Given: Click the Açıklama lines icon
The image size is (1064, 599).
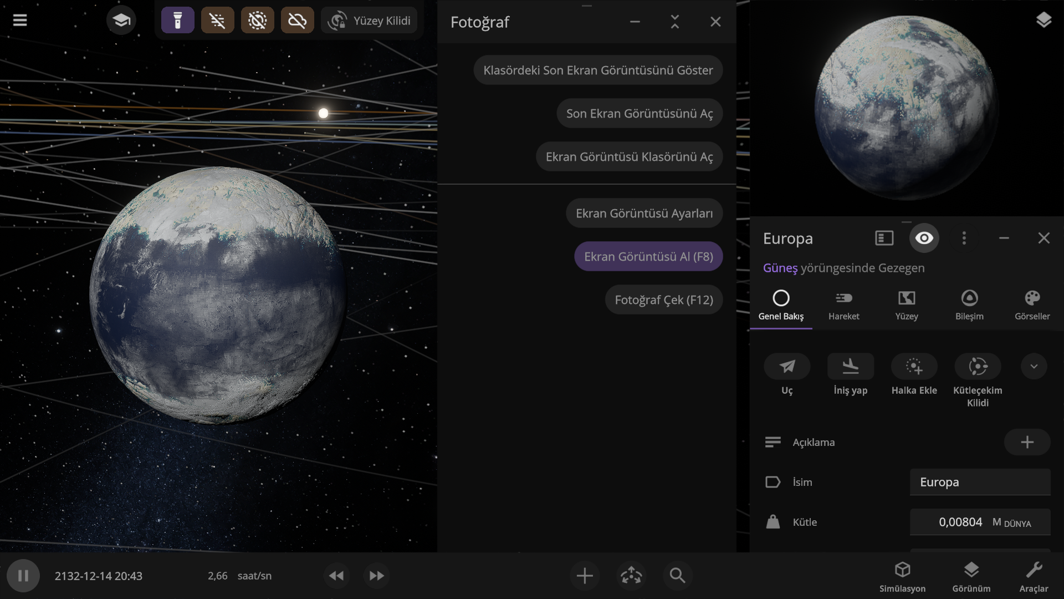Looking at the screenshot, I should [x=773, y=442].
